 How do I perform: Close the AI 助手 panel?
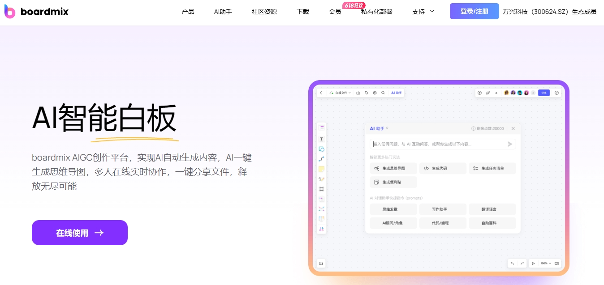(513, 128)
